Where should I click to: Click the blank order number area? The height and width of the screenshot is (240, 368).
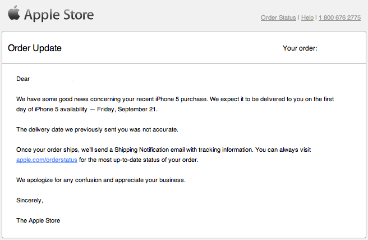pyautogui.click(x=339, y=48)
